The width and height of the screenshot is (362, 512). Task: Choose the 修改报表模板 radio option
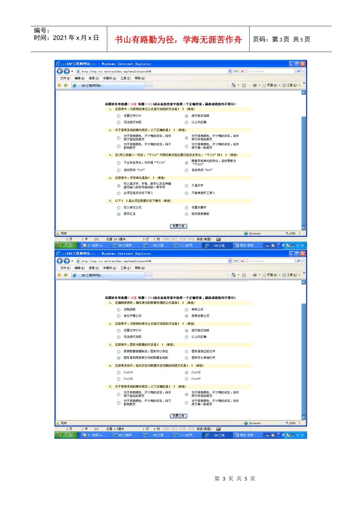pos(187,214)
